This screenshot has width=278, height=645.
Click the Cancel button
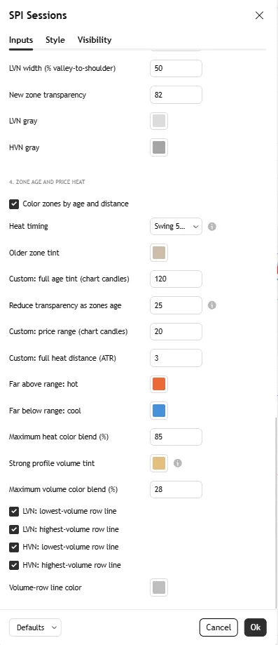click(x=218, y=627)
